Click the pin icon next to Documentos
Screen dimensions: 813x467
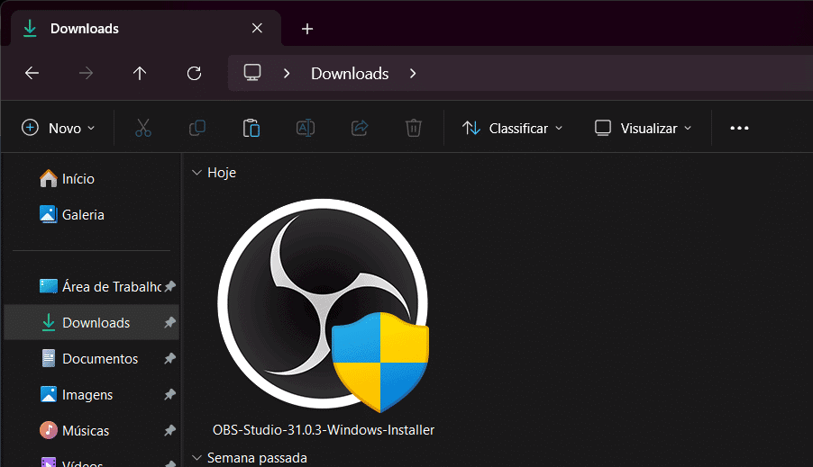170,358
